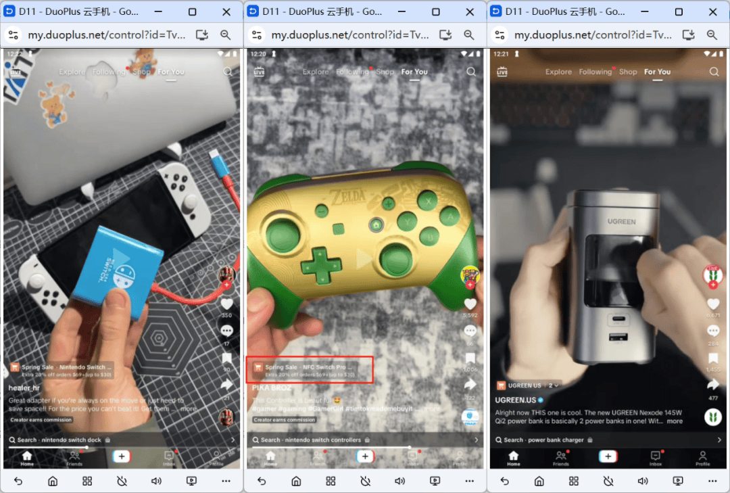Toggle the speaker volume icon below the UGREEN video

643,481
